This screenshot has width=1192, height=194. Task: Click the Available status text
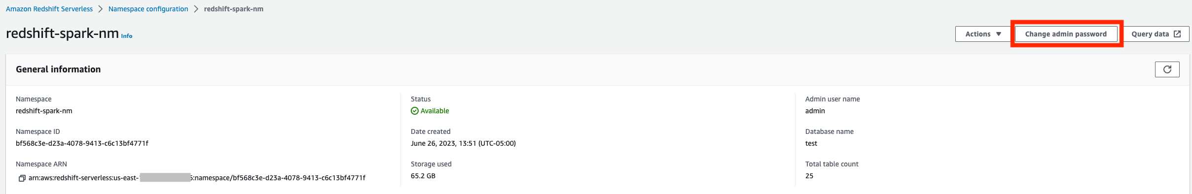click(434, 111)
